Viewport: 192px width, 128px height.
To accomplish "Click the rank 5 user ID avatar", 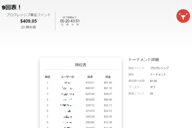I will pyautogui.click(x=68, y=105).
